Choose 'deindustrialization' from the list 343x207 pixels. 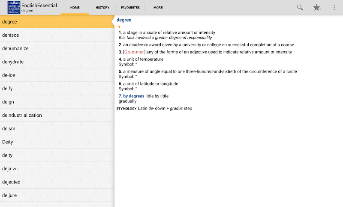click(57, 115)
